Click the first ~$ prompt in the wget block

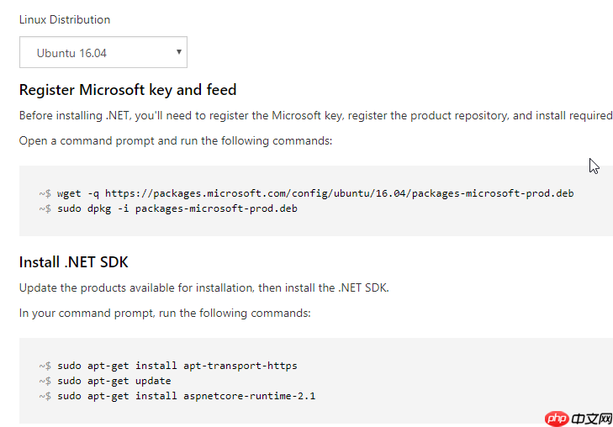pyautogui.click(x=45, y=193)
